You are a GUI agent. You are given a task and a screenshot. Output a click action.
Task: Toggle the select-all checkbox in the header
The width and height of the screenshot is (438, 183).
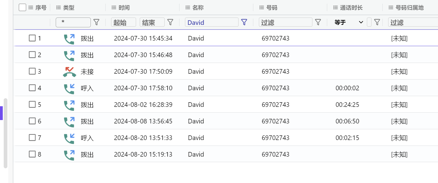22,7
